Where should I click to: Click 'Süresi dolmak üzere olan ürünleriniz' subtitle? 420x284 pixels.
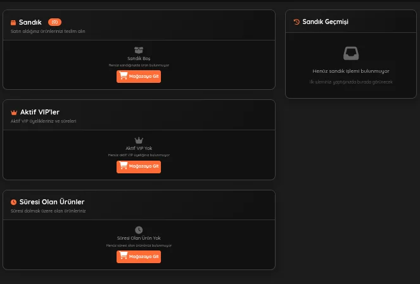[x=48, y=211]
